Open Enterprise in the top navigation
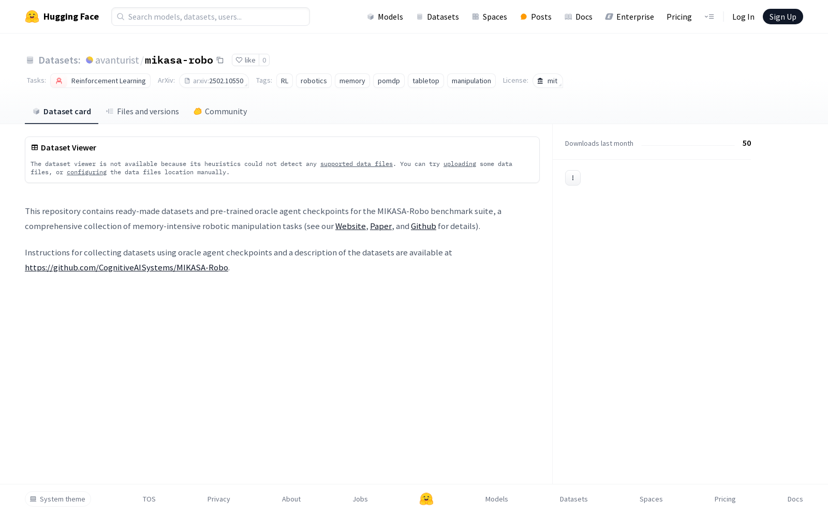Viewport: 828px width, 517px height. [630, 17]
